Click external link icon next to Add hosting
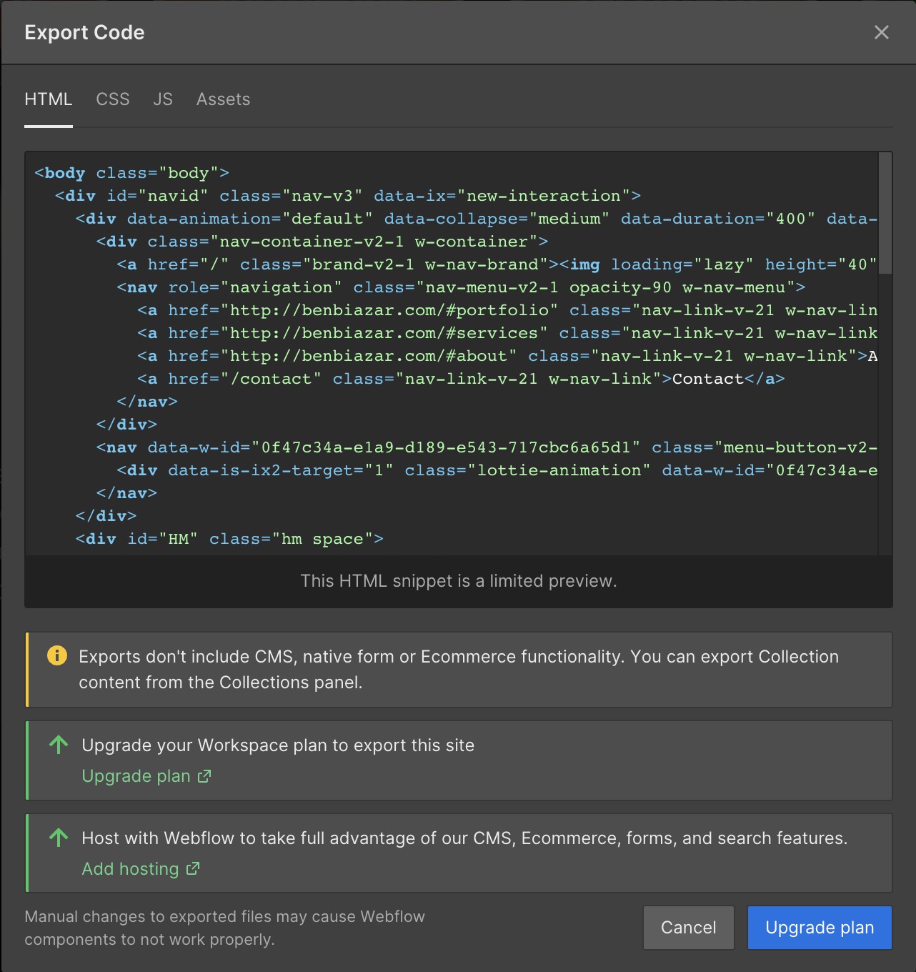This screenshot has height=972, width=916. [x=193, y=869]
